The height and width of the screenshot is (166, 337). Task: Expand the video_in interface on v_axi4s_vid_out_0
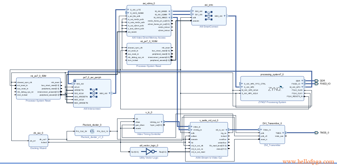tap(192, 127)
